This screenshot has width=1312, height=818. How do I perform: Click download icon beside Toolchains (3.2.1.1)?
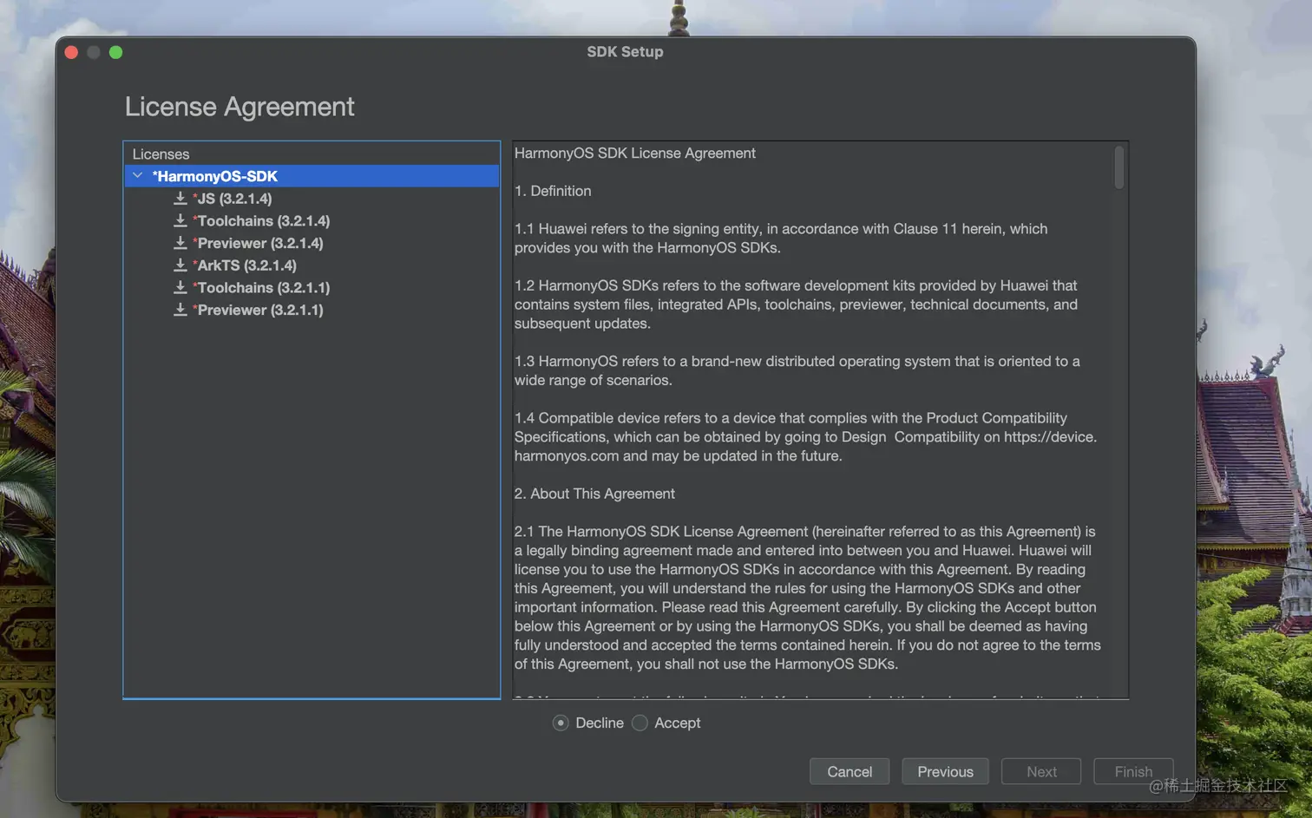click(180, 287)
